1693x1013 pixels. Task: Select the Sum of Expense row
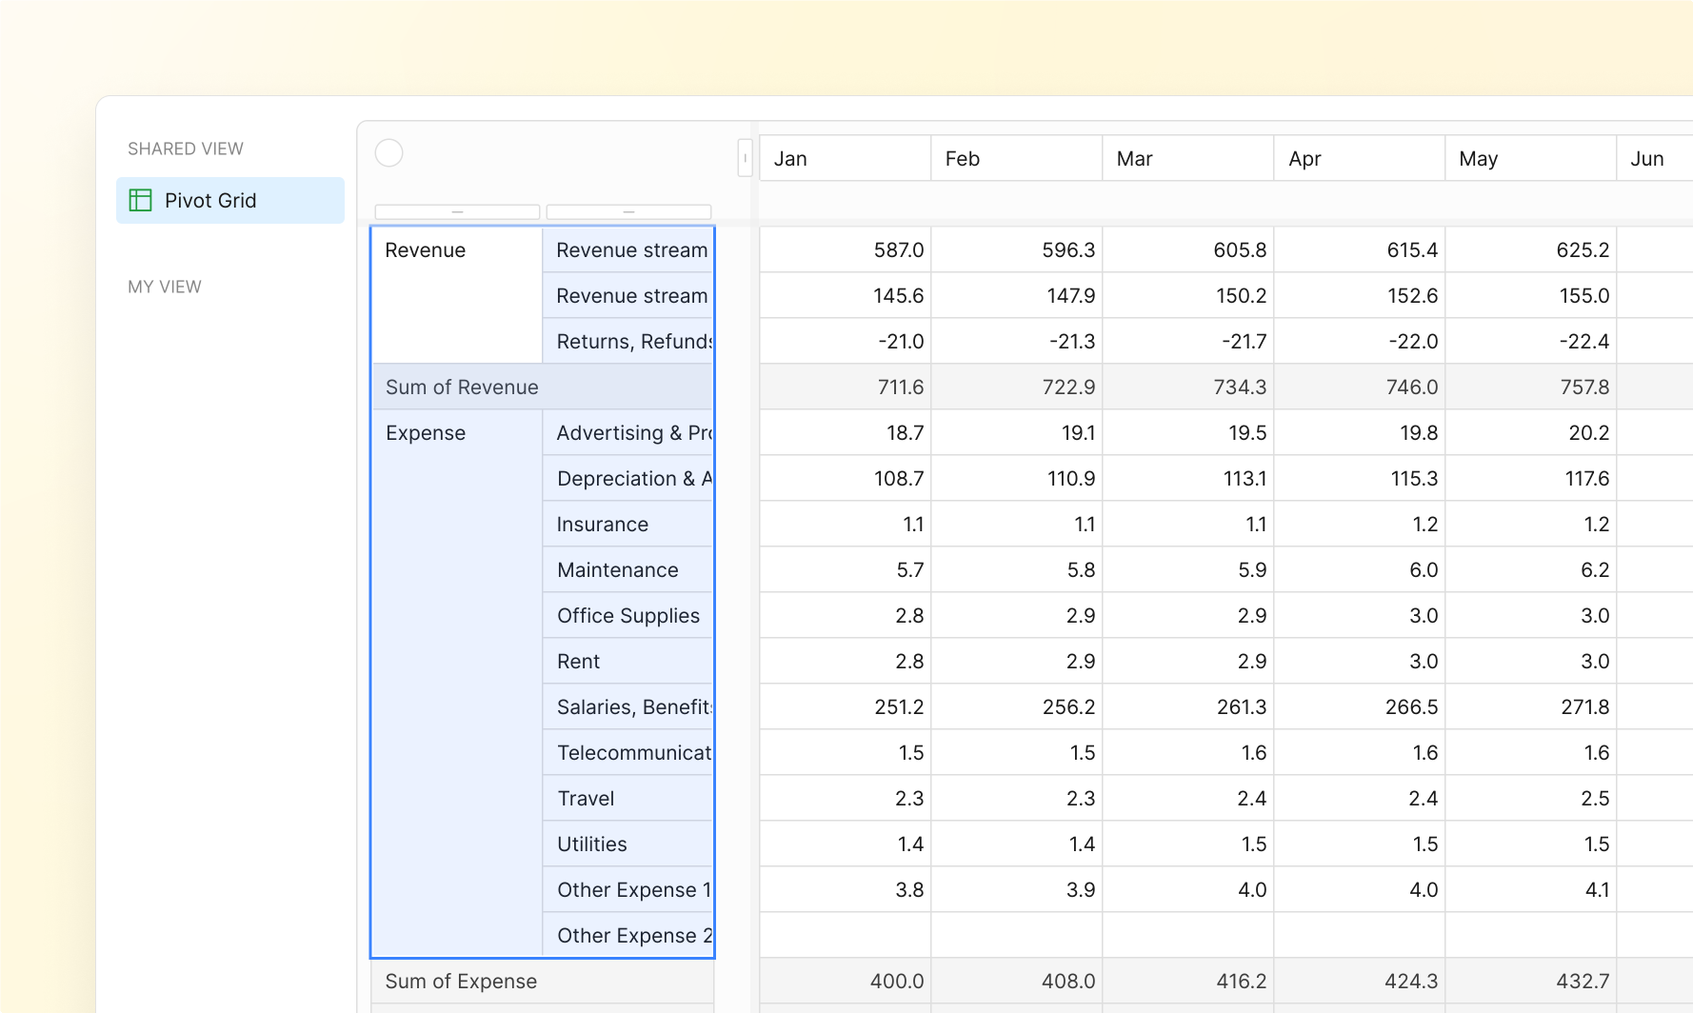pos(543,981)
